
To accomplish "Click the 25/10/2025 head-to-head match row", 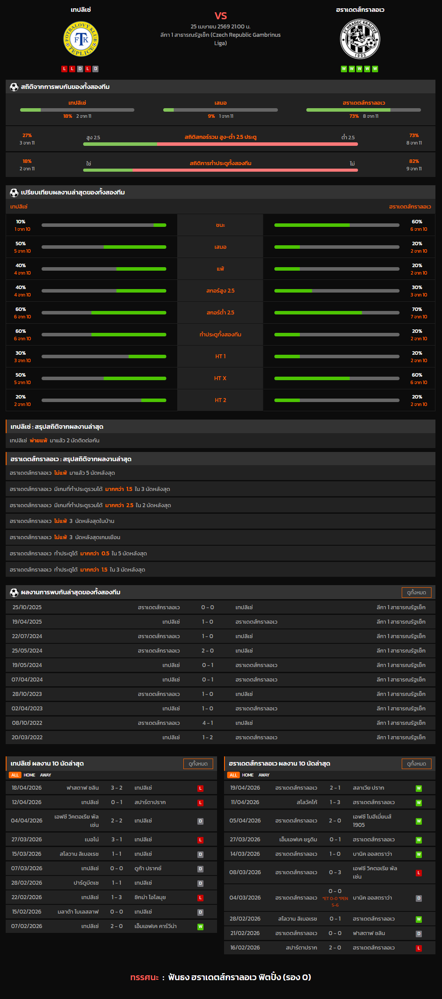I will 220,607.
